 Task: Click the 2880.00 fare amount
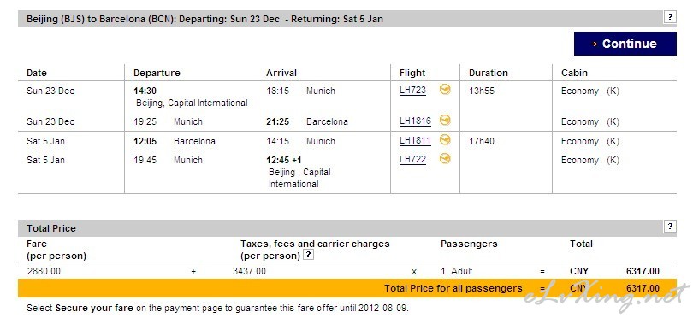point(44,271)
